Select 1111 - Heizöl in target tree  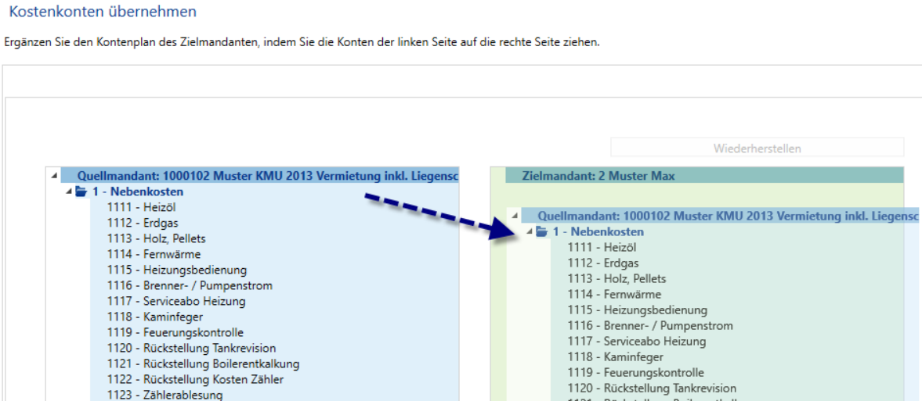click(602, 248)
